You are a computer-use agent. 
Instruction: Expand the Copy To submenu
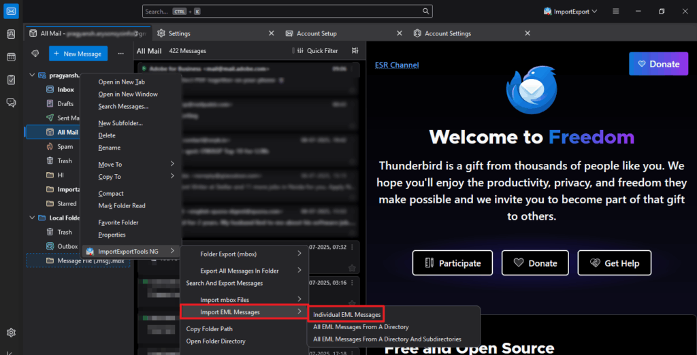coord(131,176)
